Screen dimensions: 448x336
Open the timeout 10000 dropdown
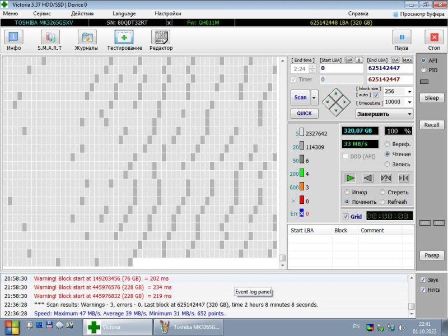click(409, 102)
